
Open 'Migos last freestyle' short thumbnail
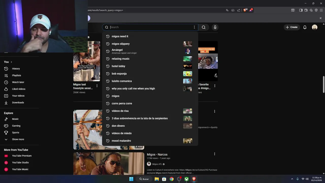tap(87, 61)
